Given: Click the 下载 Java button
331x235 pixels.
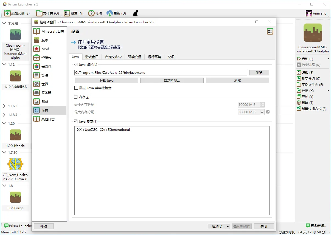Looking at the screenshot, I should pyautogui.click(x=106, y=81).
